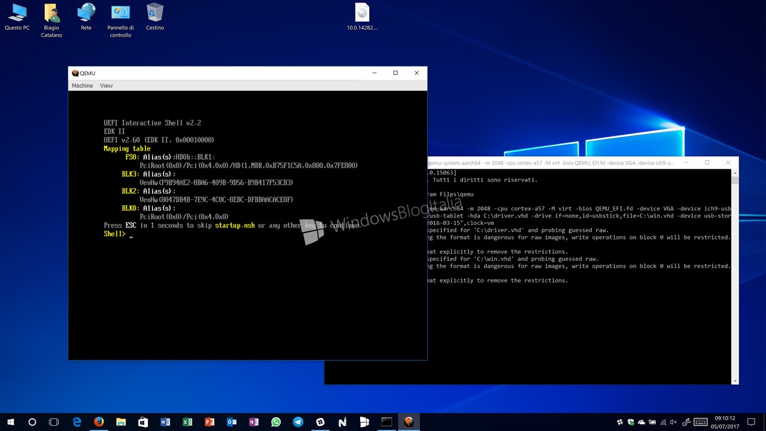Open the Windows Start menu
The width and height of the screenshot is (766, 431).
click(x=11, y=422)
